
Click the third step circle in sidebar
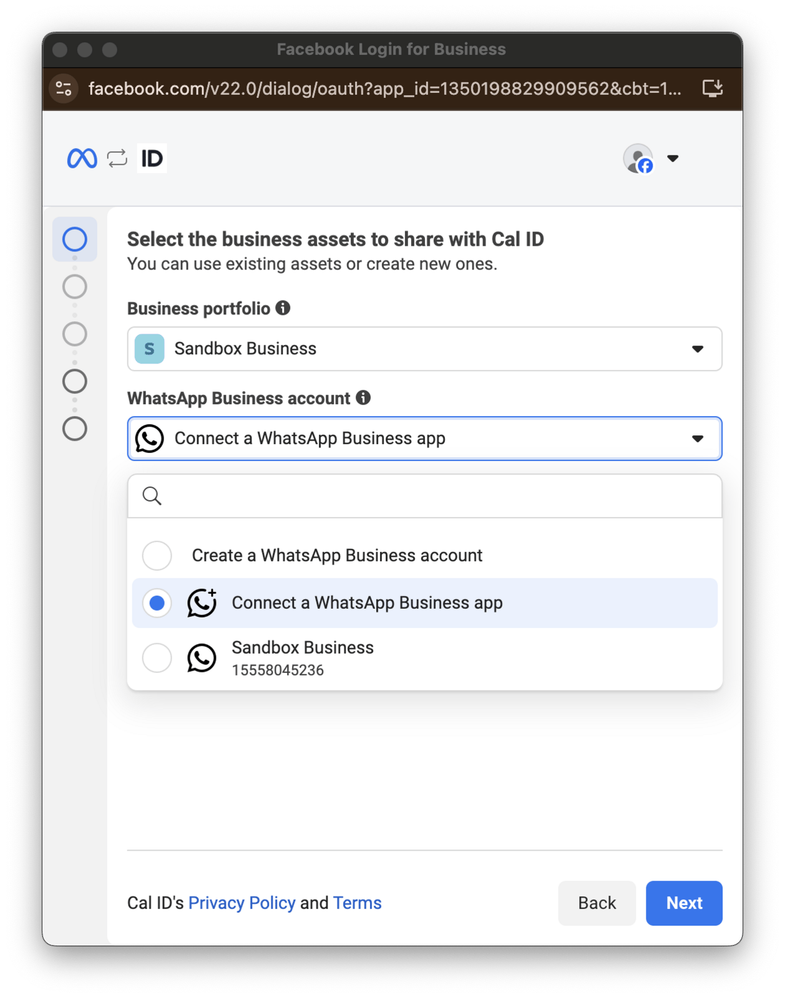[x=75, y=334]
